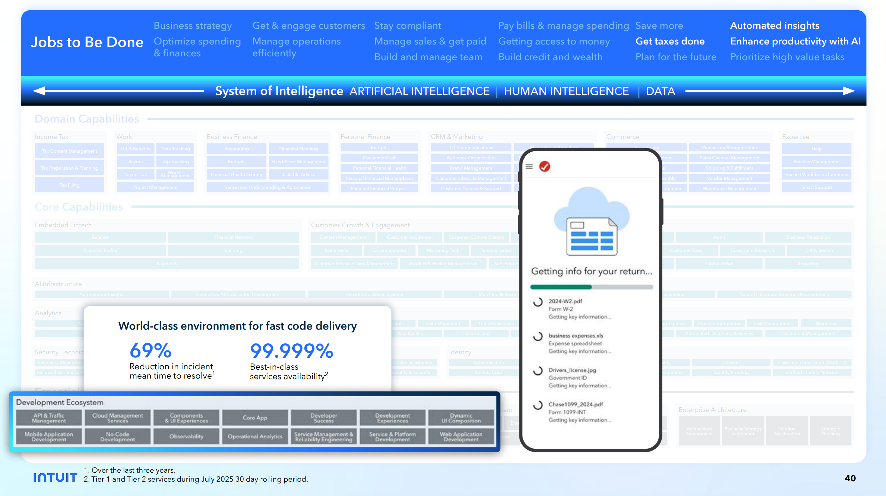Select the Core App tile
Viewport: 886px width, 496px height.
(x=255, y=418)
